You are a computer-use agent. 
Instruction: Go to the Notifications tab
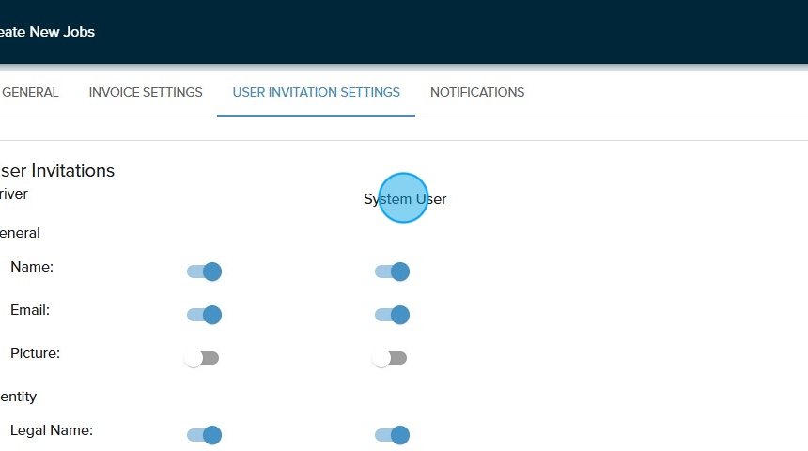pos(477,92)
